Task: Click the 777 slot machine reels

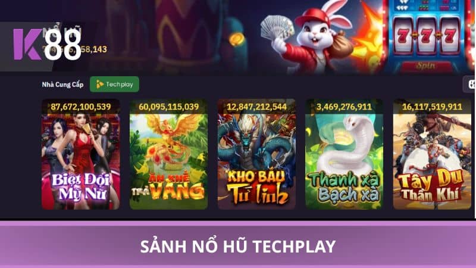Action: pyautogui.click(x=426, y=36)
